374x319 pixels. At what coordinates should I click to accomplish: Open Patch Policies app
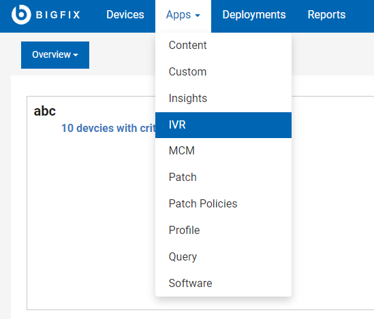pos(223,203)
